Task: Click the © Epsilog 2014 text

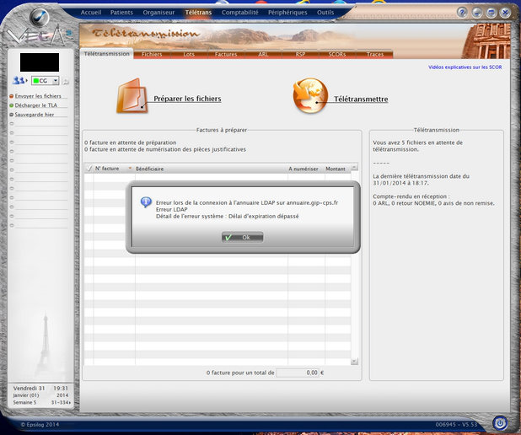Action: (40, 424)
